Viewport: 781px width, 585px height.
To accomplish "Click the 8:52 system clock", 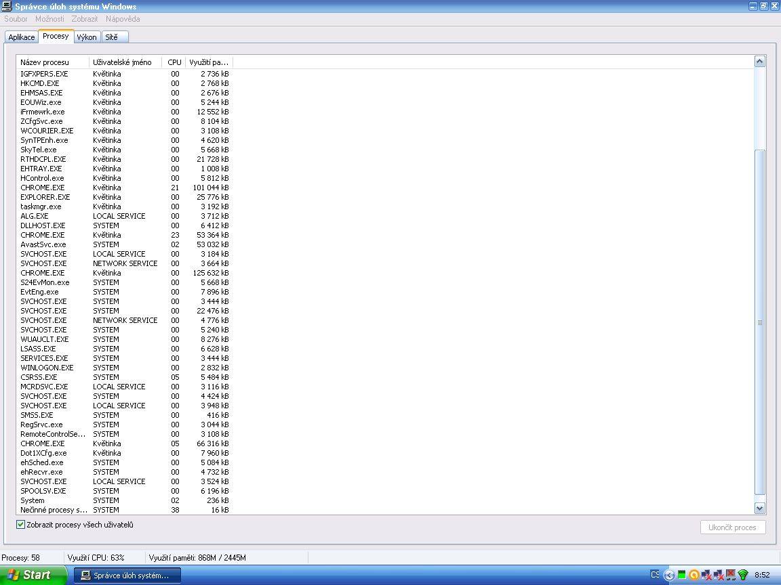I will coord(762,576).
